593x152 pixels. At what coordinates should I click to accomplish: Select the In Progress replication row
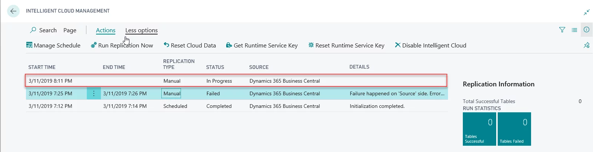[x=219, y=81]
